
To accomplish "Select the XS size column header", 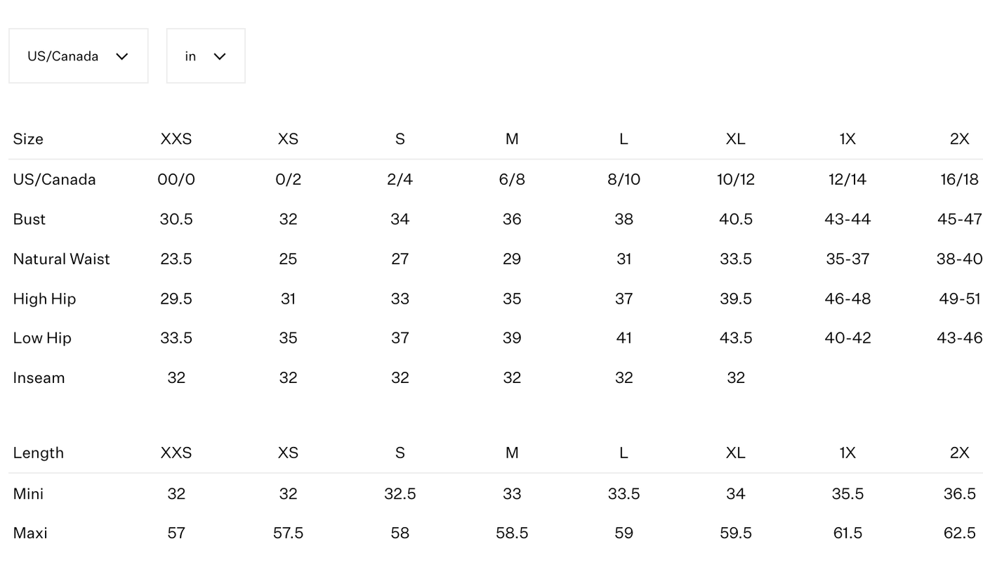I will click(x=288, y=139).
